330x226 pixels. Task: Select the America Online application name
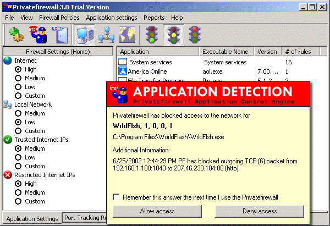[x=147, y=71]
